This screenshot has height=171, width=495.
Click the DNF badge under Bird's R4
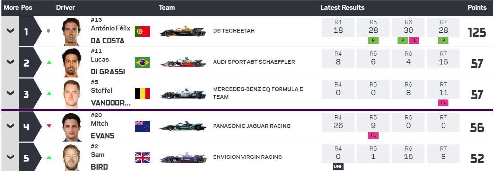click(338, 167)
